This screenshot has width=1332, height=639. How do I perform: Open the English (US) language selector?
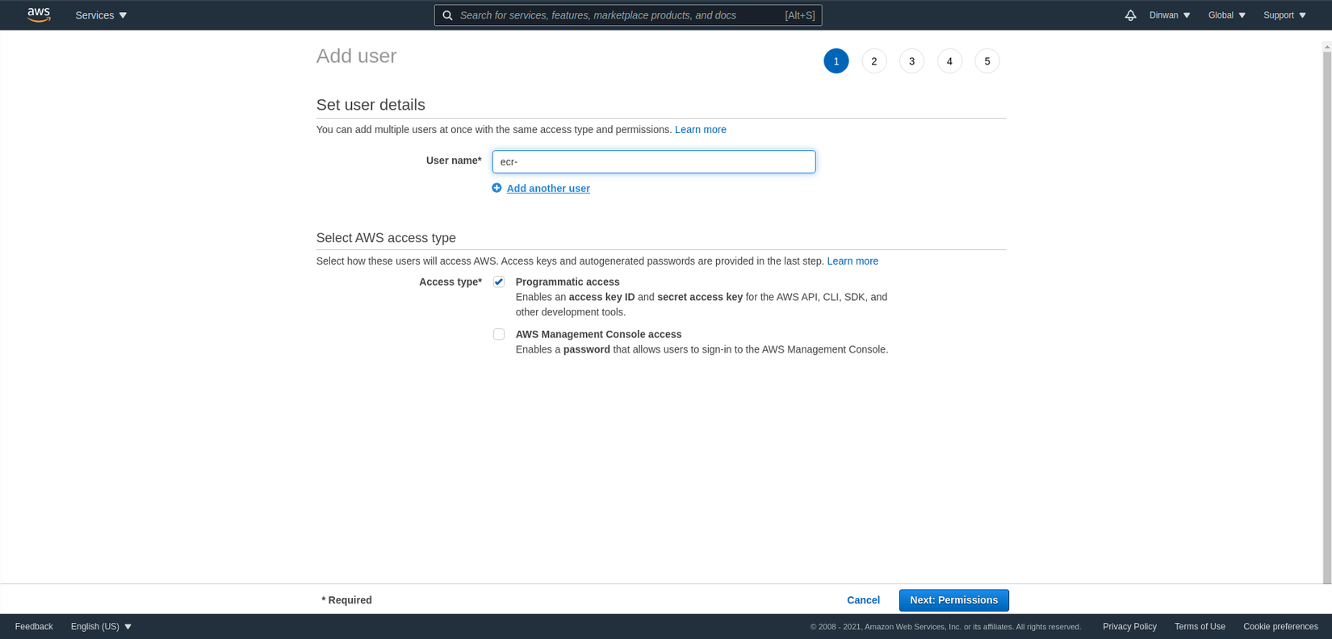tap(101, 627)
